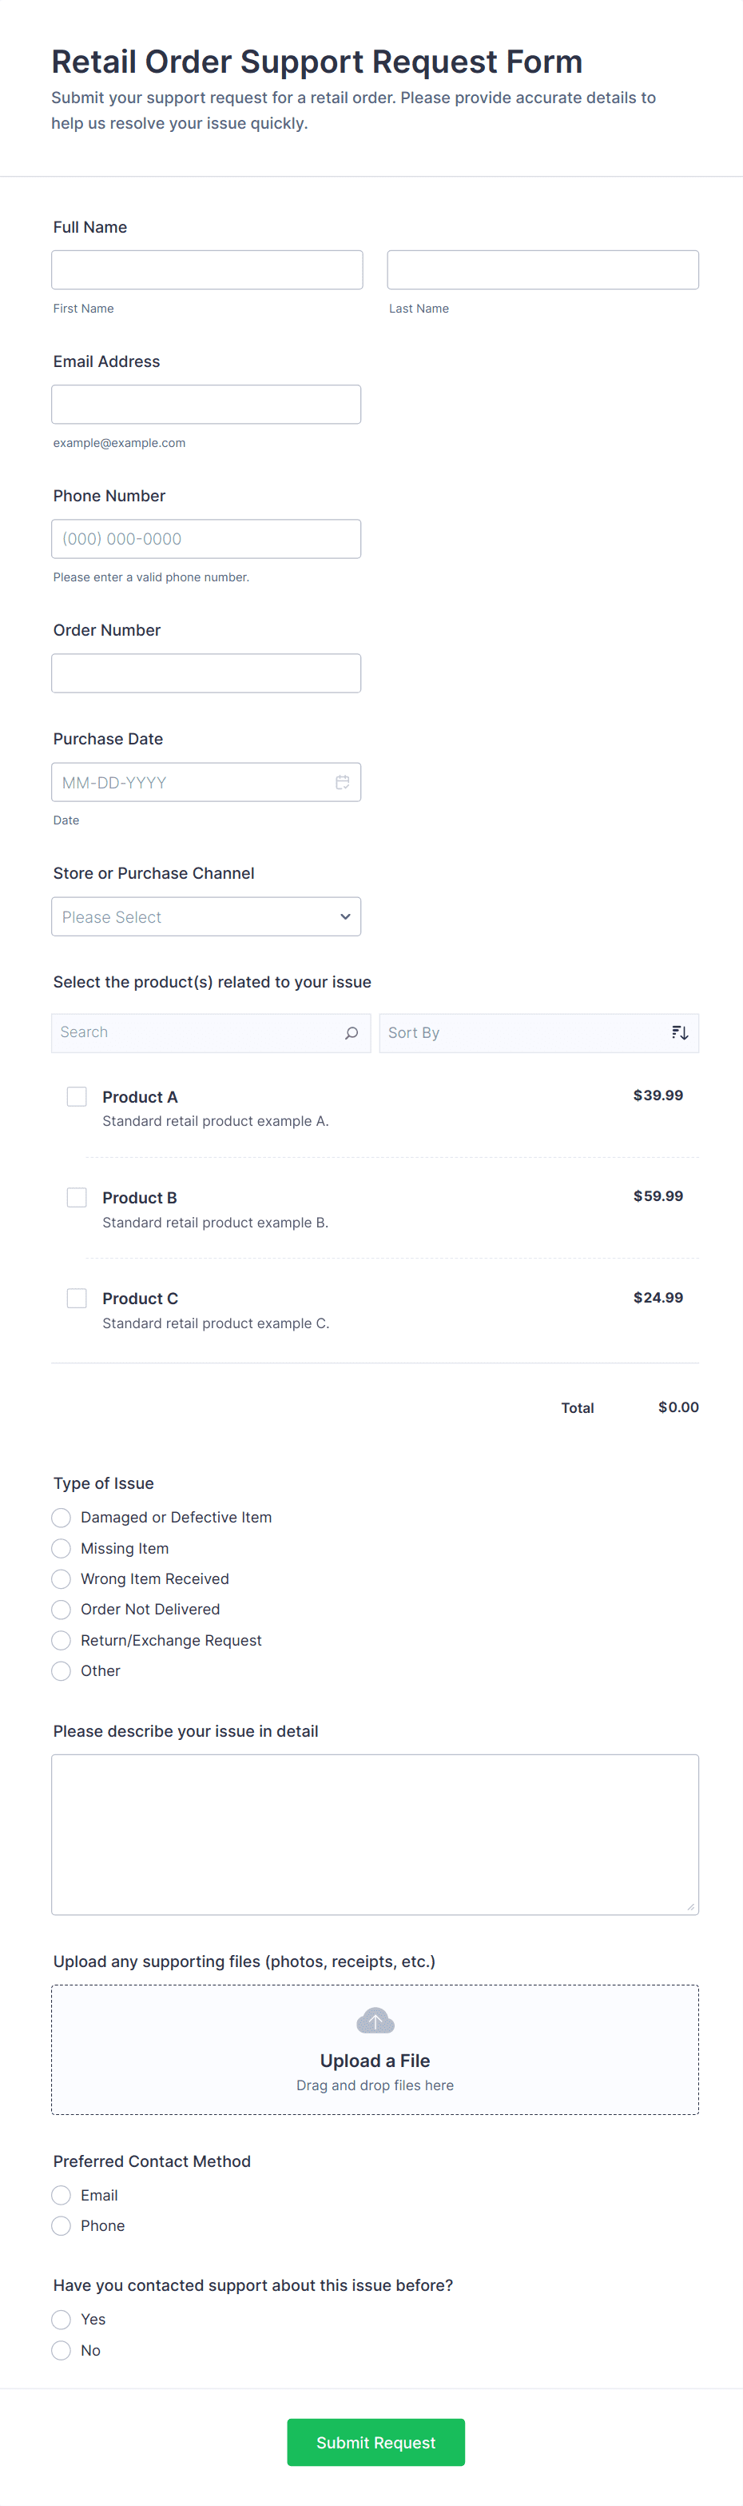Screen dimensions: 743x2506
Task: Choose Damaged or Defective Item option
Action: (x=62, y=1518)
